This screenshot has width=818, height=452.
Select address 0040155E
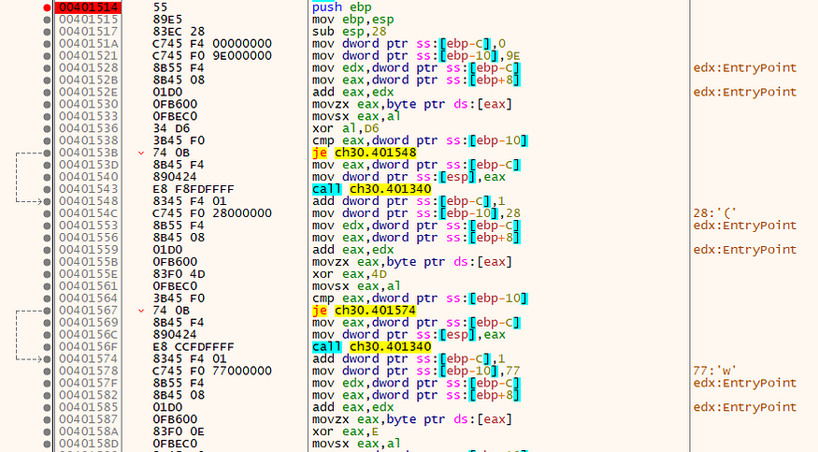(88, 274)
